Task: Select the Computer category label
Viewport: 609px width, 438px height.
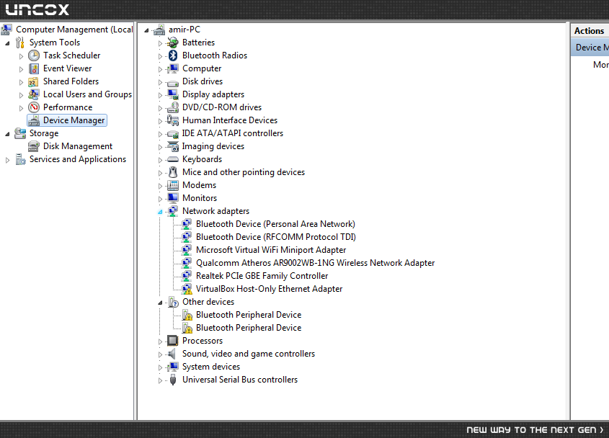Action: (202, 68)
